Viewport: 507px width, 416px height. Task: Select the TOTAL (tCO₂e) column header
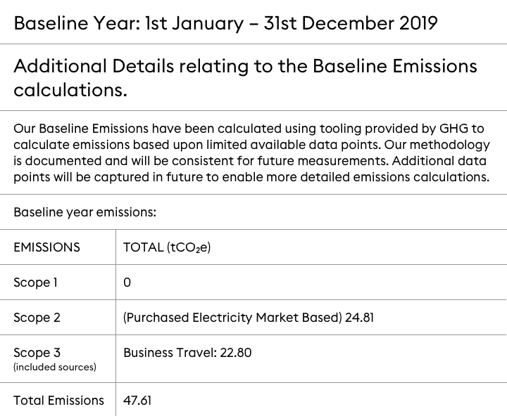[167, 247]
